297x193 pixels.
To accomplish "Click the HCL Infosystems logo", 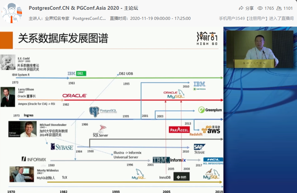I will tap(213, 161).
